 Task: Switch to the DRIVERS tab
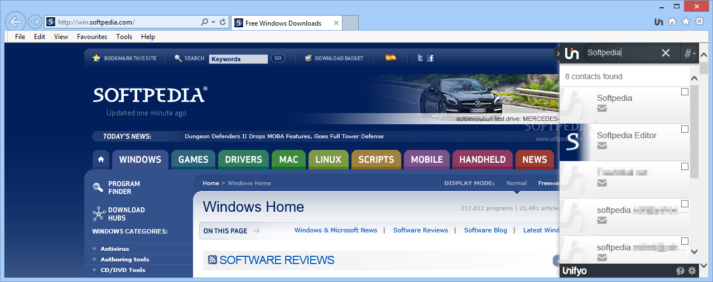[x=243, y=159]
